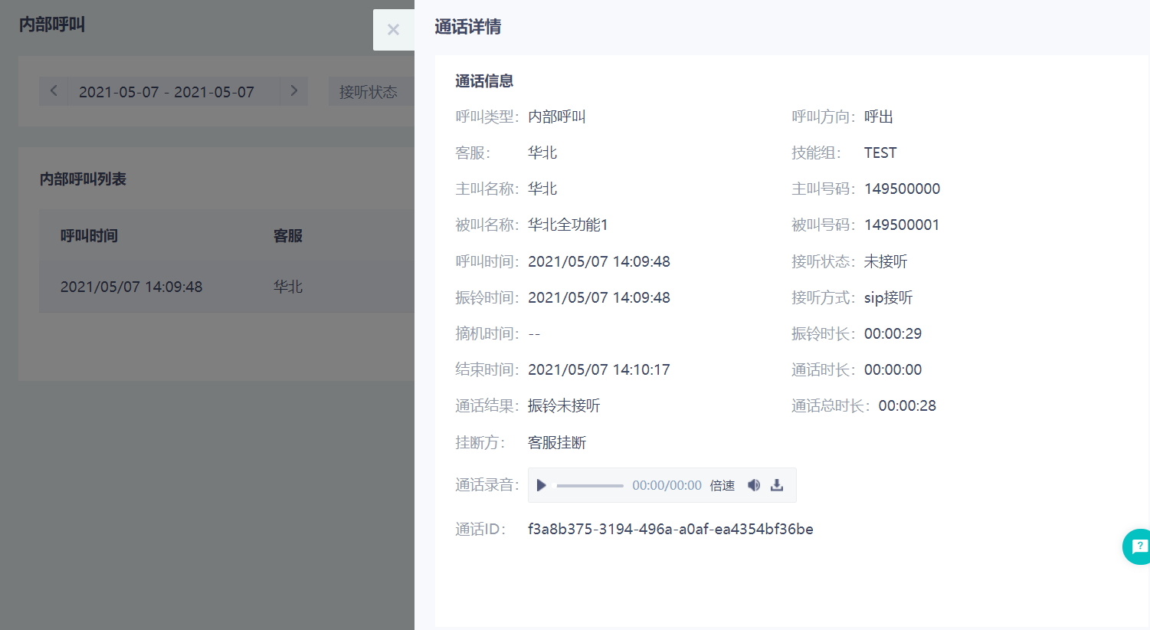Download the call recording file
1150x630 pixels.
click(777, 485)
